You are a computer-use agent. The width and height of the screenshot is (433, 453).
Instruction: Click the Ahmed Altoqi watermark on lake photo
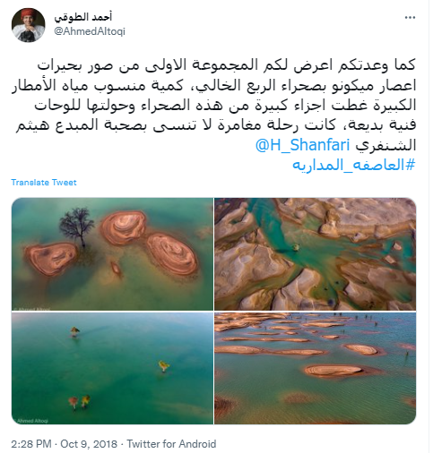(x=32, y=421)
